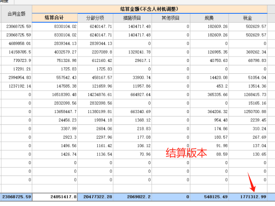275x206 pixels.
Task: Select cell with value 2207089.8
Action: (x=95, y=52)
